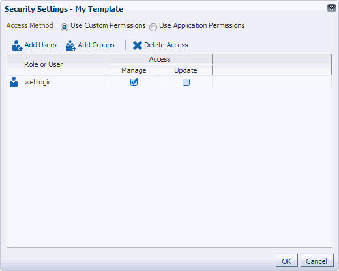Click the Update column header

[186, 70]
